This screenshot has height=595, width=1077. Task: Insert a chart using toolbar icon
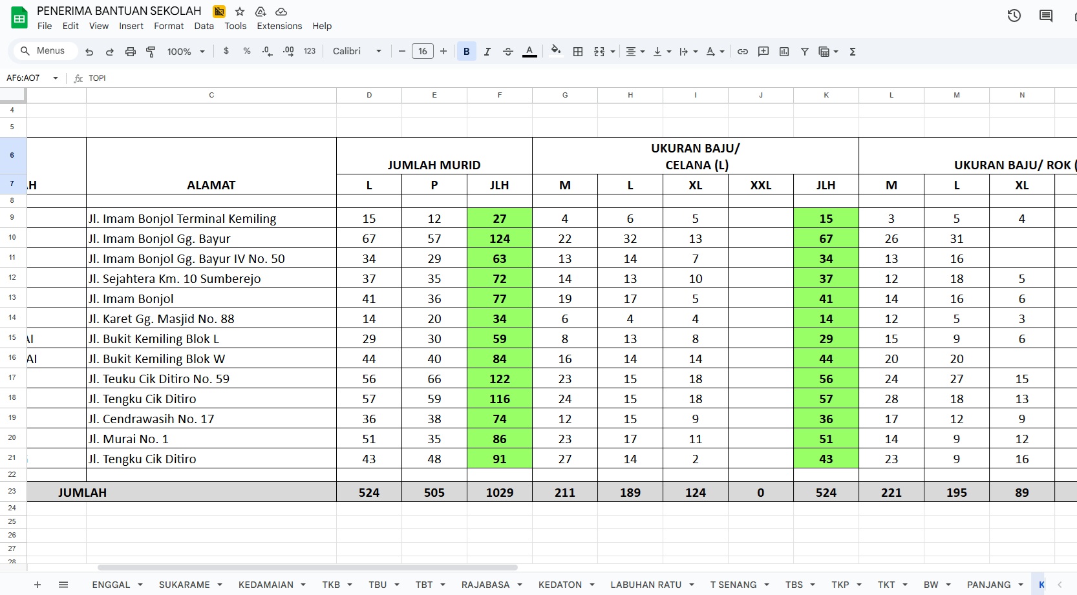(x=784, y=52)
